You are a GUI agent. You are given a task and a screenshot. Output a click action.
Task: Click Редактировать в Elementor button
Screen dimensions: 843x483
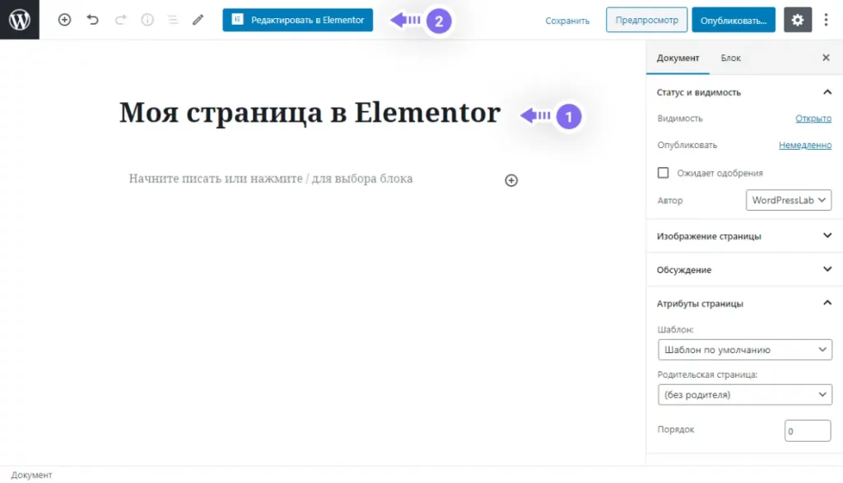tap(297, 20)
